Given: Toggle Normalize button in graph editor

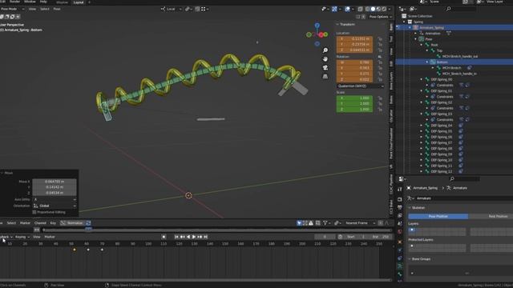Looking at the screenshot, I should point(72,223).
